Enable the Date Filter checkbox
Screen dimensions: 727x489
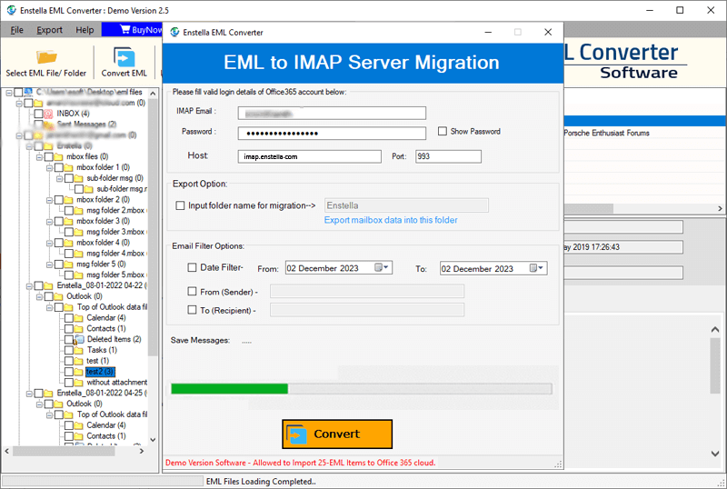coord(192,267)
